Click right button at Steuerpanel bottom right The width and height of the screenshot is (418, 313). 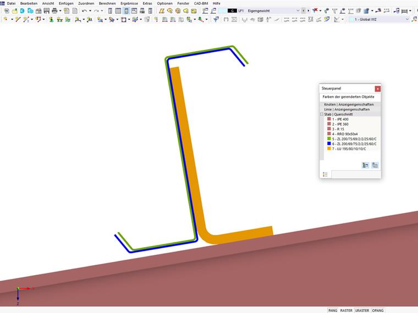coord(375,165)
